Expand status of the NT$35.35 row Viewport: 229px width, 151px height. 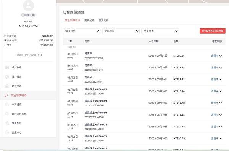click(x=216, y=138)
